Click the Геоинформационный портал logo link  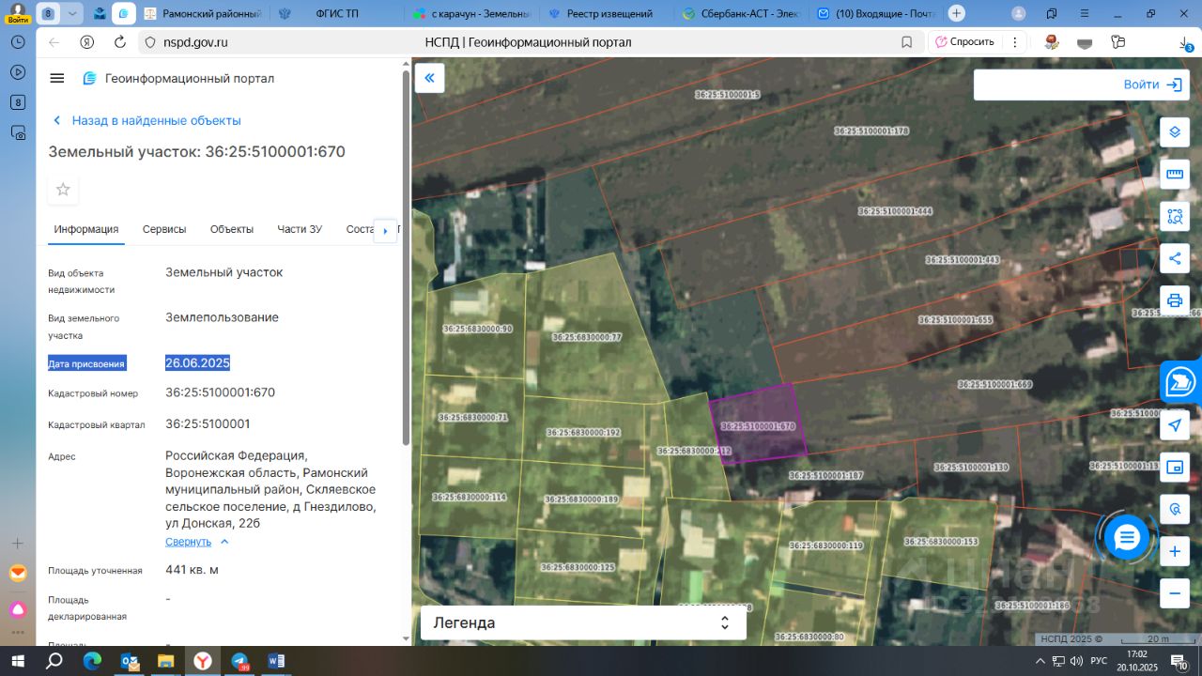pyautogui.click(x=178, y=78)
